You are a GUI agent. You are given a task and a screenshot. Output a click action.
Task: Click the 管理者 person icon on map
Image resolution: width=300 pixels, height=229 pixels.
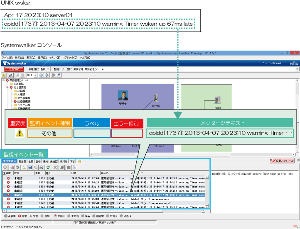[122, 96]
